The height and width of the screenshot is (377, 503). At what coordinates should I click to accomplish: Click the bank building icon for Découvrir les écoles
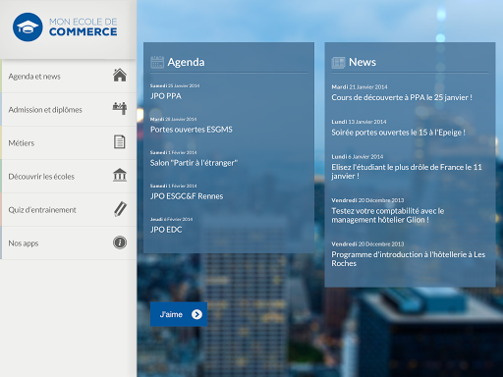pyautogui.click(x=120, y=176)
